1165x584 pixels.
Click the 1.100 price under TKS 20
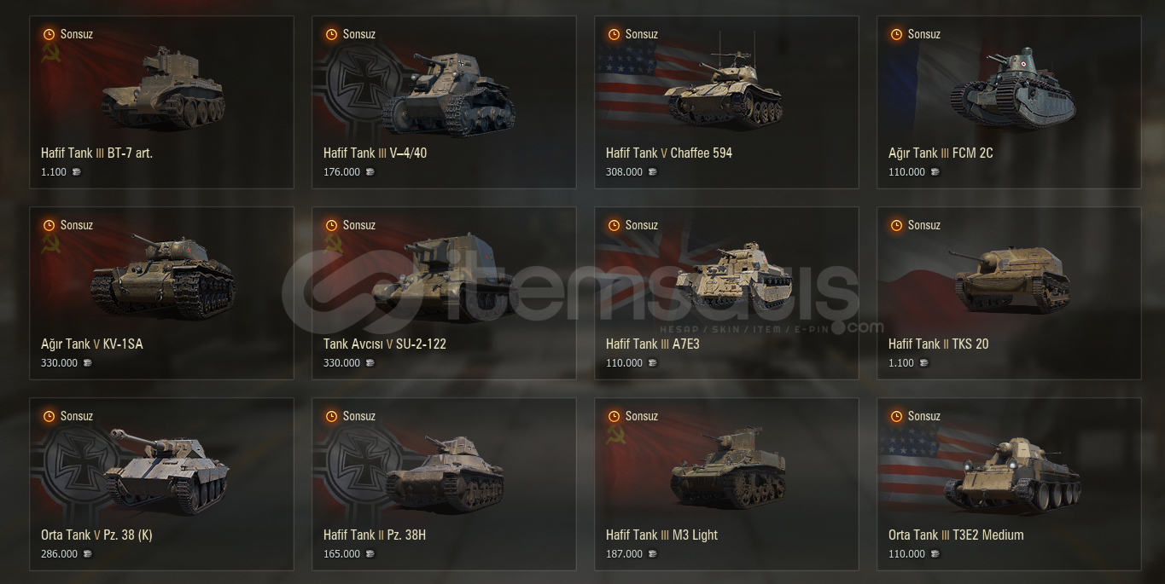901,363
